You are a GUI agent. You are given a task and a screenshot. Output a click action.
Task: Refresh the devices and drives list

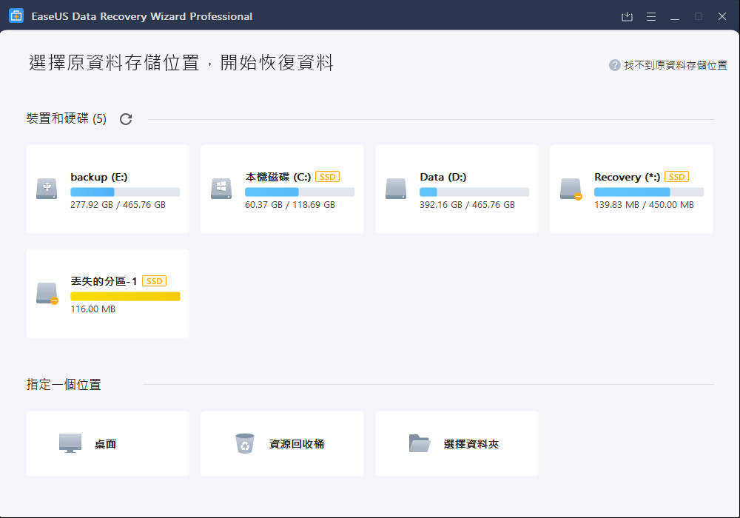coord(126,119)
